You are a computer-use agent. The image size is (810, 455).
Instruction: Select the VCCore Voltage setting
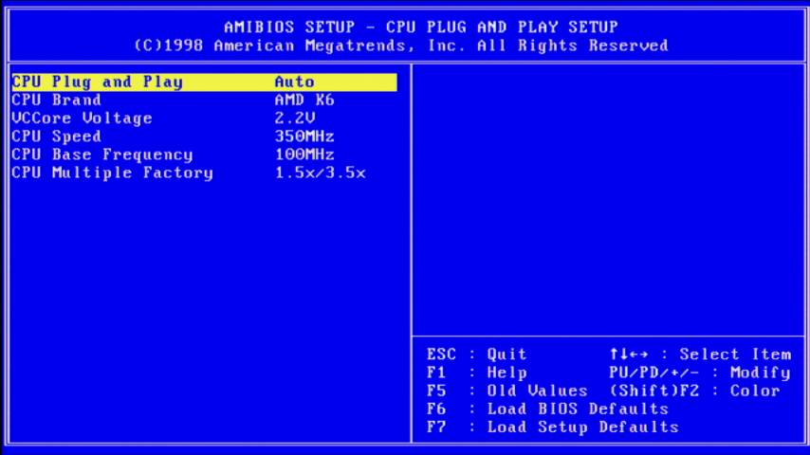[x=82, y=118]
